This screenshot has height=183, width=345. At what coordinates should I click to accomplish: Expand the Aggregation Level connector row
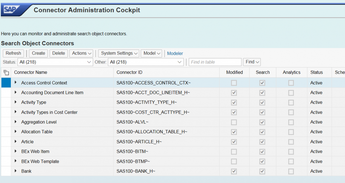pos(16,122)
